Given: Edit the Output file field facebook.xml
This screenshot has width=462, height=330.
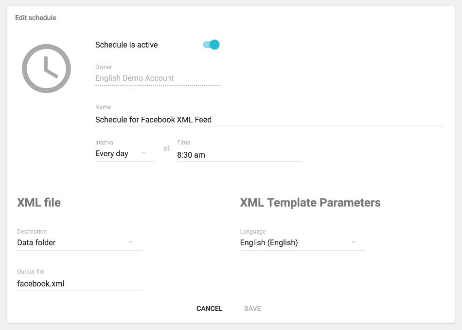Looking at the screenshot, I should pyautogui.click(x=79, y=283).
